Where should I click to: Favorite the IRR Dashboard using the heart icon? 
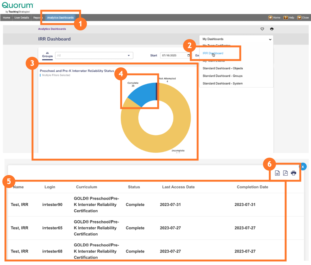(x=262, y=29)
